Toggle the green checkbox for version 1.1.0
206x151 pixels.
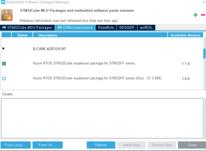[4, 64]
